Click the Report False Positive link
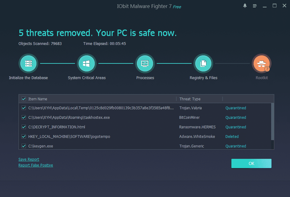290x197 pixels. click(x=36, y=165)
